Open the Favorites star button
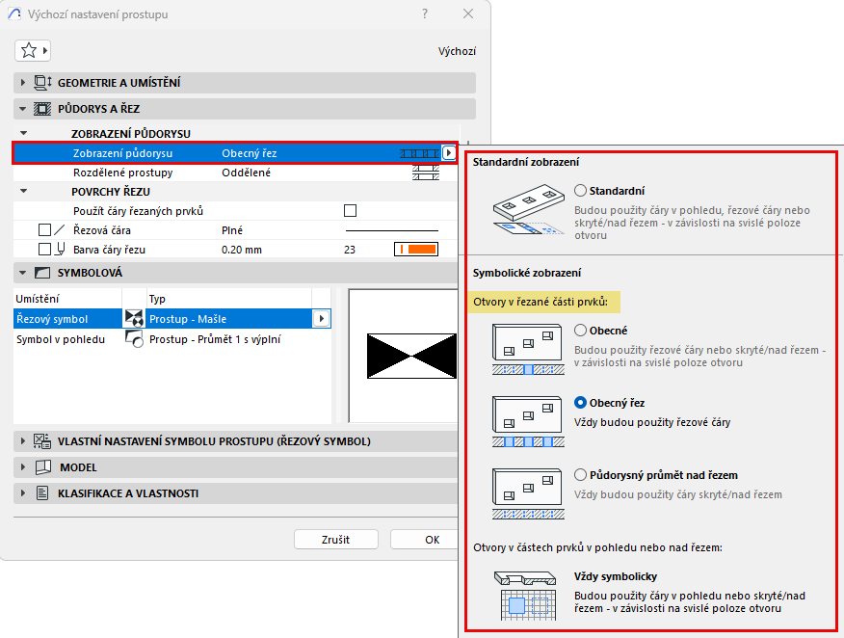Image resolution: width=844 pixels, height=638 pixels. tap(33, 51)
